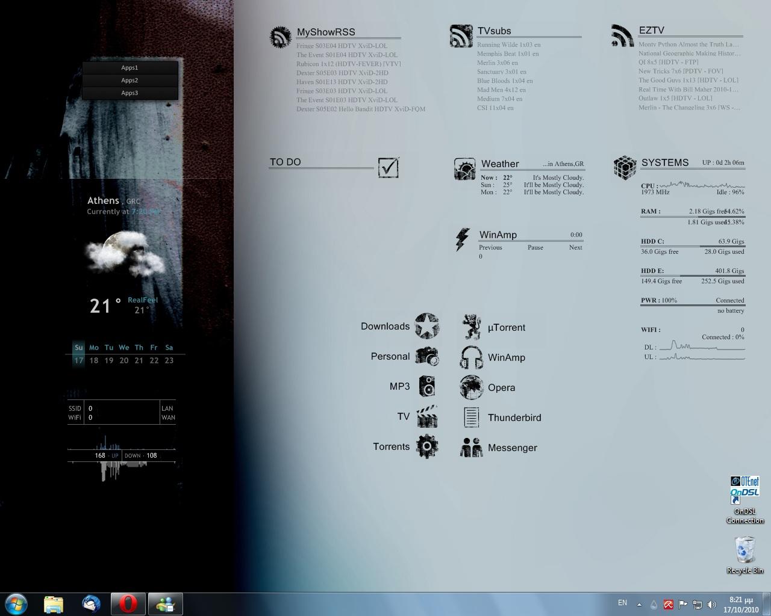This screenshot has width=771, height=616.
Task: Open the Apps3 menu
Action: tap(130, 93)
